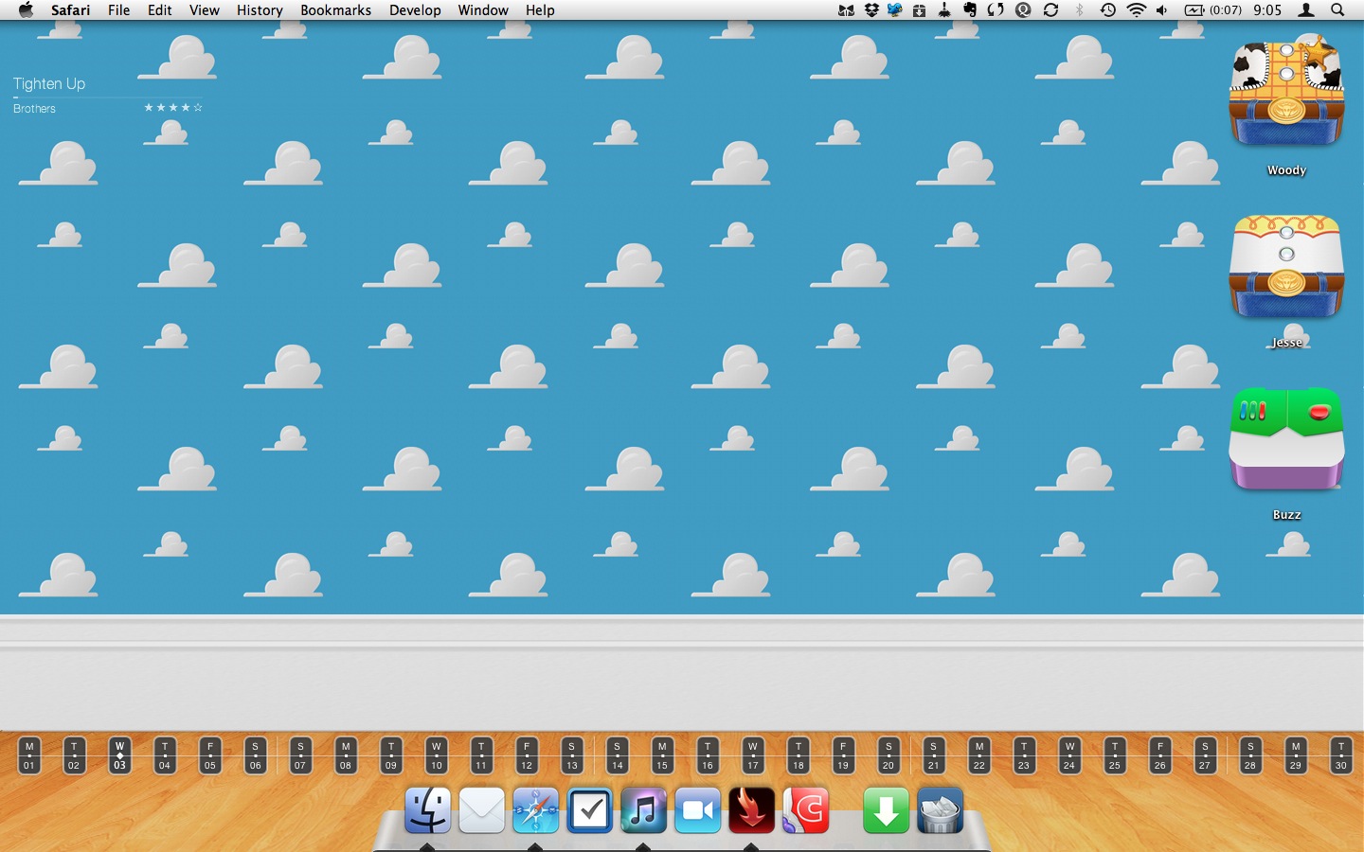The image size is (1364, 852).
Task: Open the Trash in the dock
Action: coord(941,811)
